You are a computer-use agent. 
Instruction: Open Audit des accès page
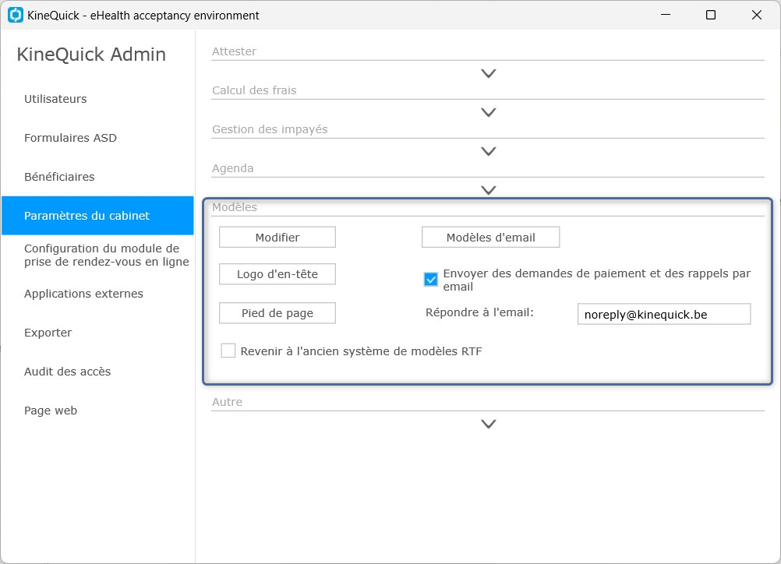[x=67, y=372]
